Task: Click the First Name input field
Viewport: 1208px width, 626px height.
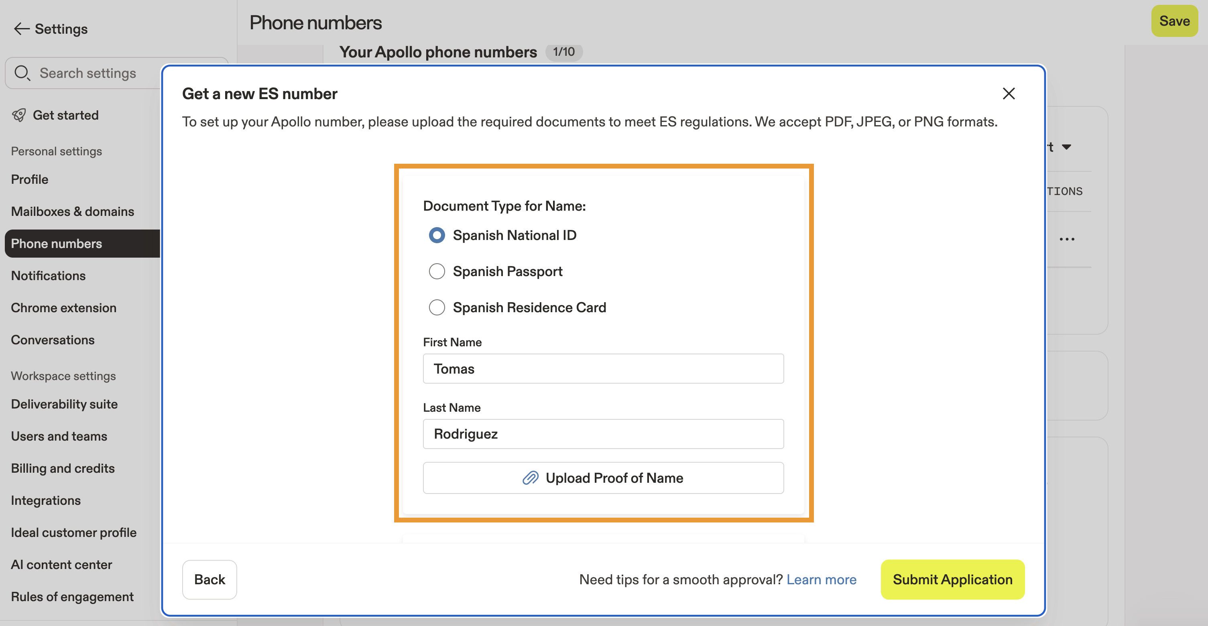Action: [603, 368]
